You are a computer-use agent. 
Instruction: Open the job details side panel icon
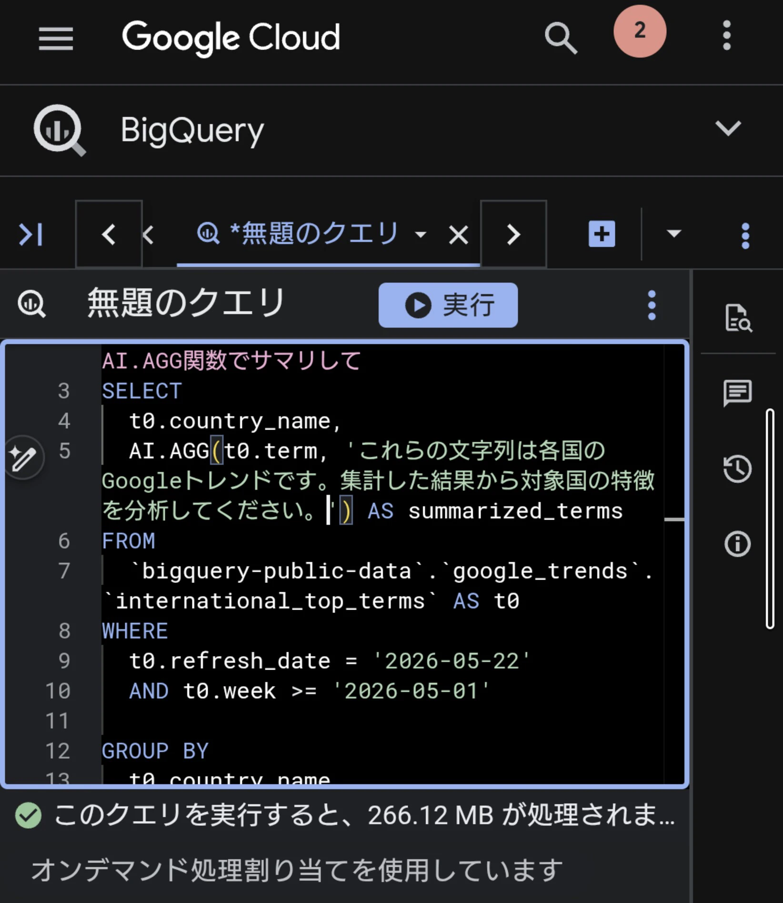pos(738,318)
